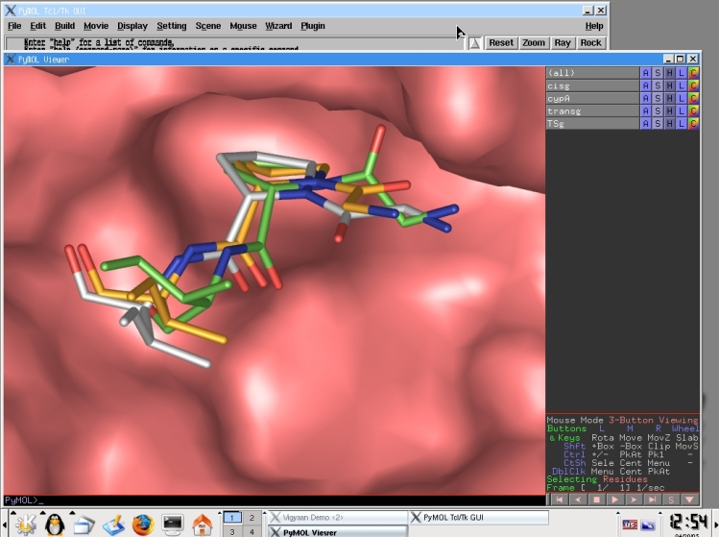Open the Display menu
Screen dimensions: 719x537
(x=132, y=26)
